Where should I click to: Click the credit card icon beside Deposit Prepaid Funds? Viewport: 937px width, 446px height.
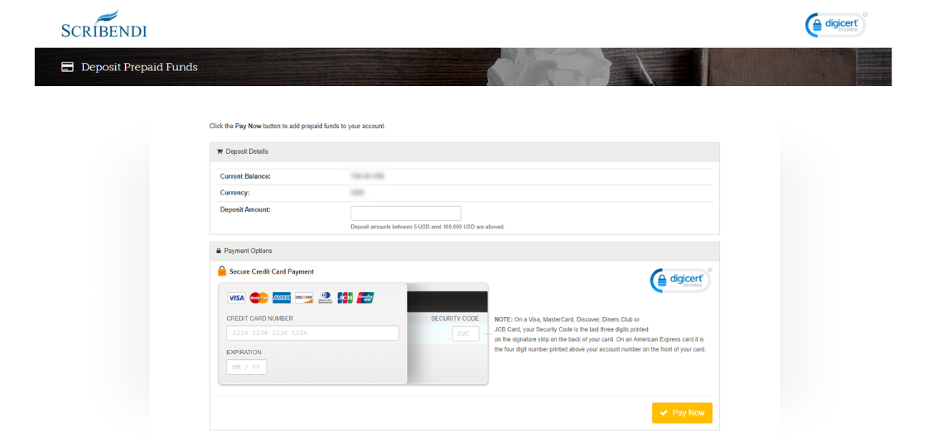pos(68,67)
